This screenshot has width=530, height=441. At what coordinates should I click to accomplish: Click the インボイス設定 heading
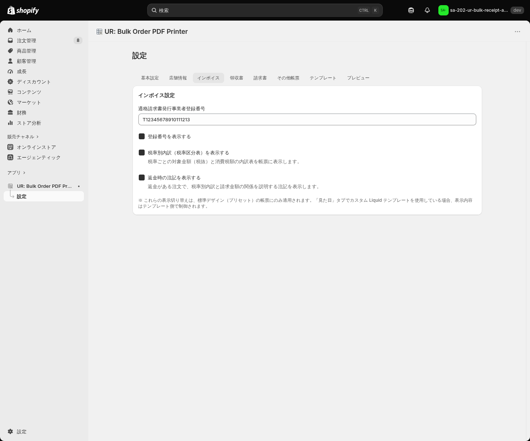pyautogui.click(x=156, y=95)
